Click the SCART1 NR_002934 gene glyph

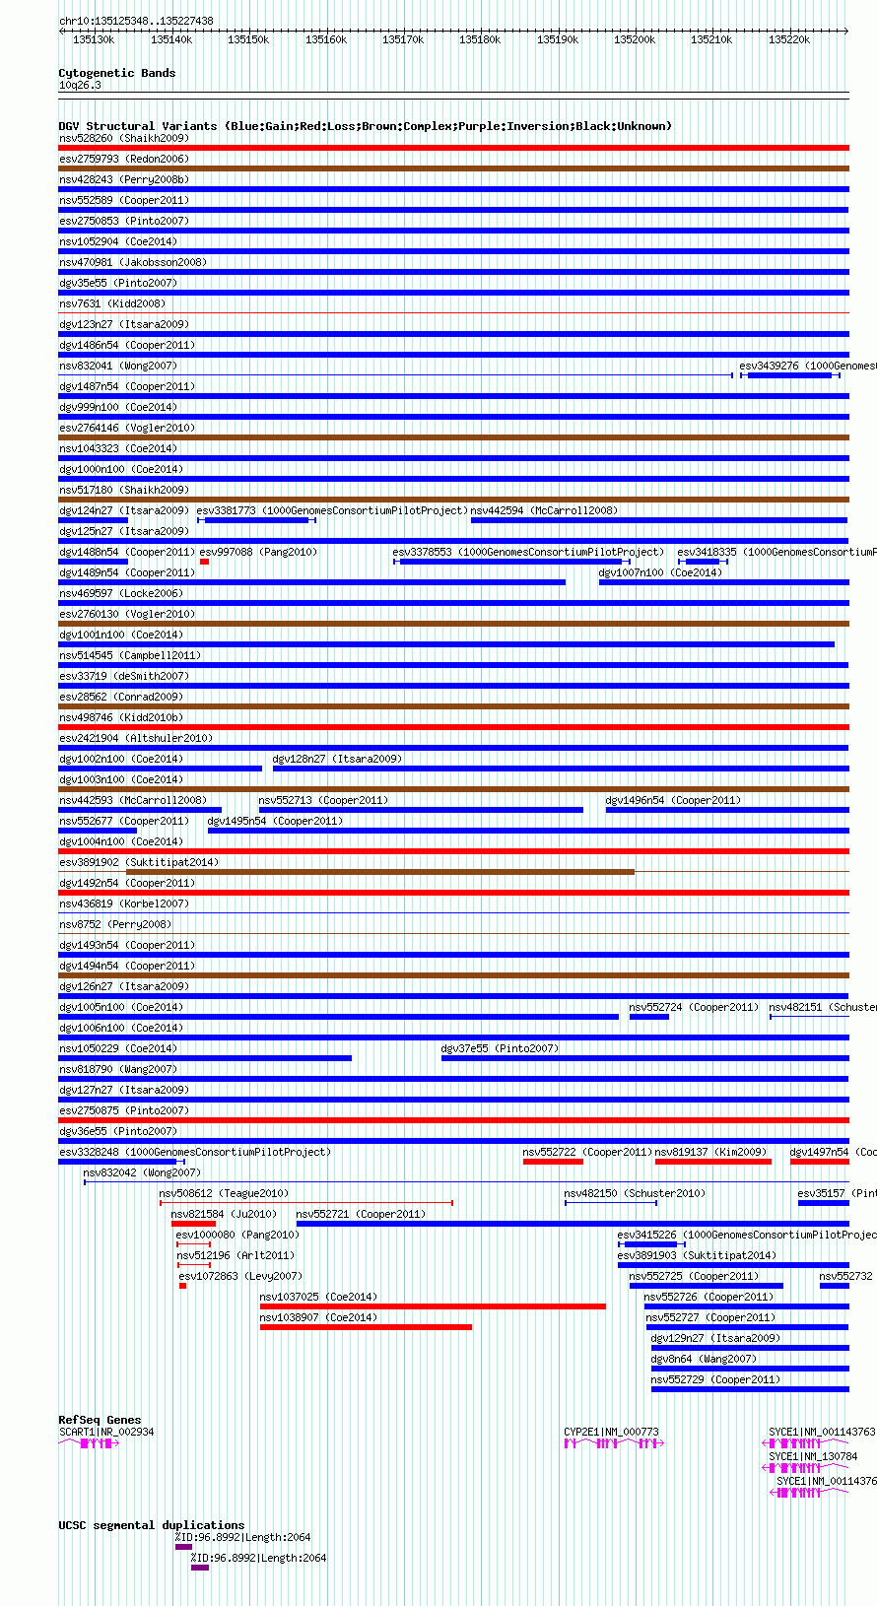(89, 1442)
